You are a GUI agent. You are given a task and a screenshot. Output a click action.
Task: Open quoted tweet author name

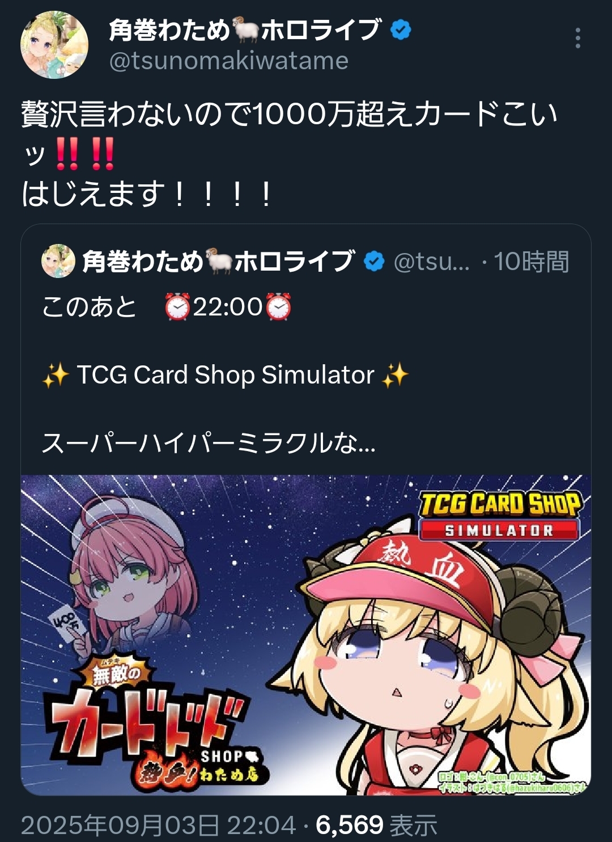(x=218, y=261)
